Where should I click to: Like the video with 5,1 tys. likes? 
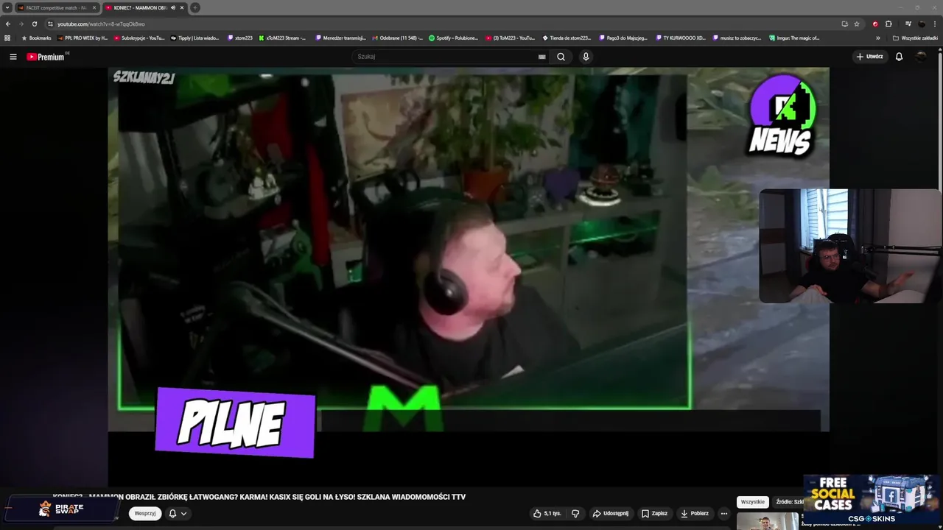(x=547, y=513)
